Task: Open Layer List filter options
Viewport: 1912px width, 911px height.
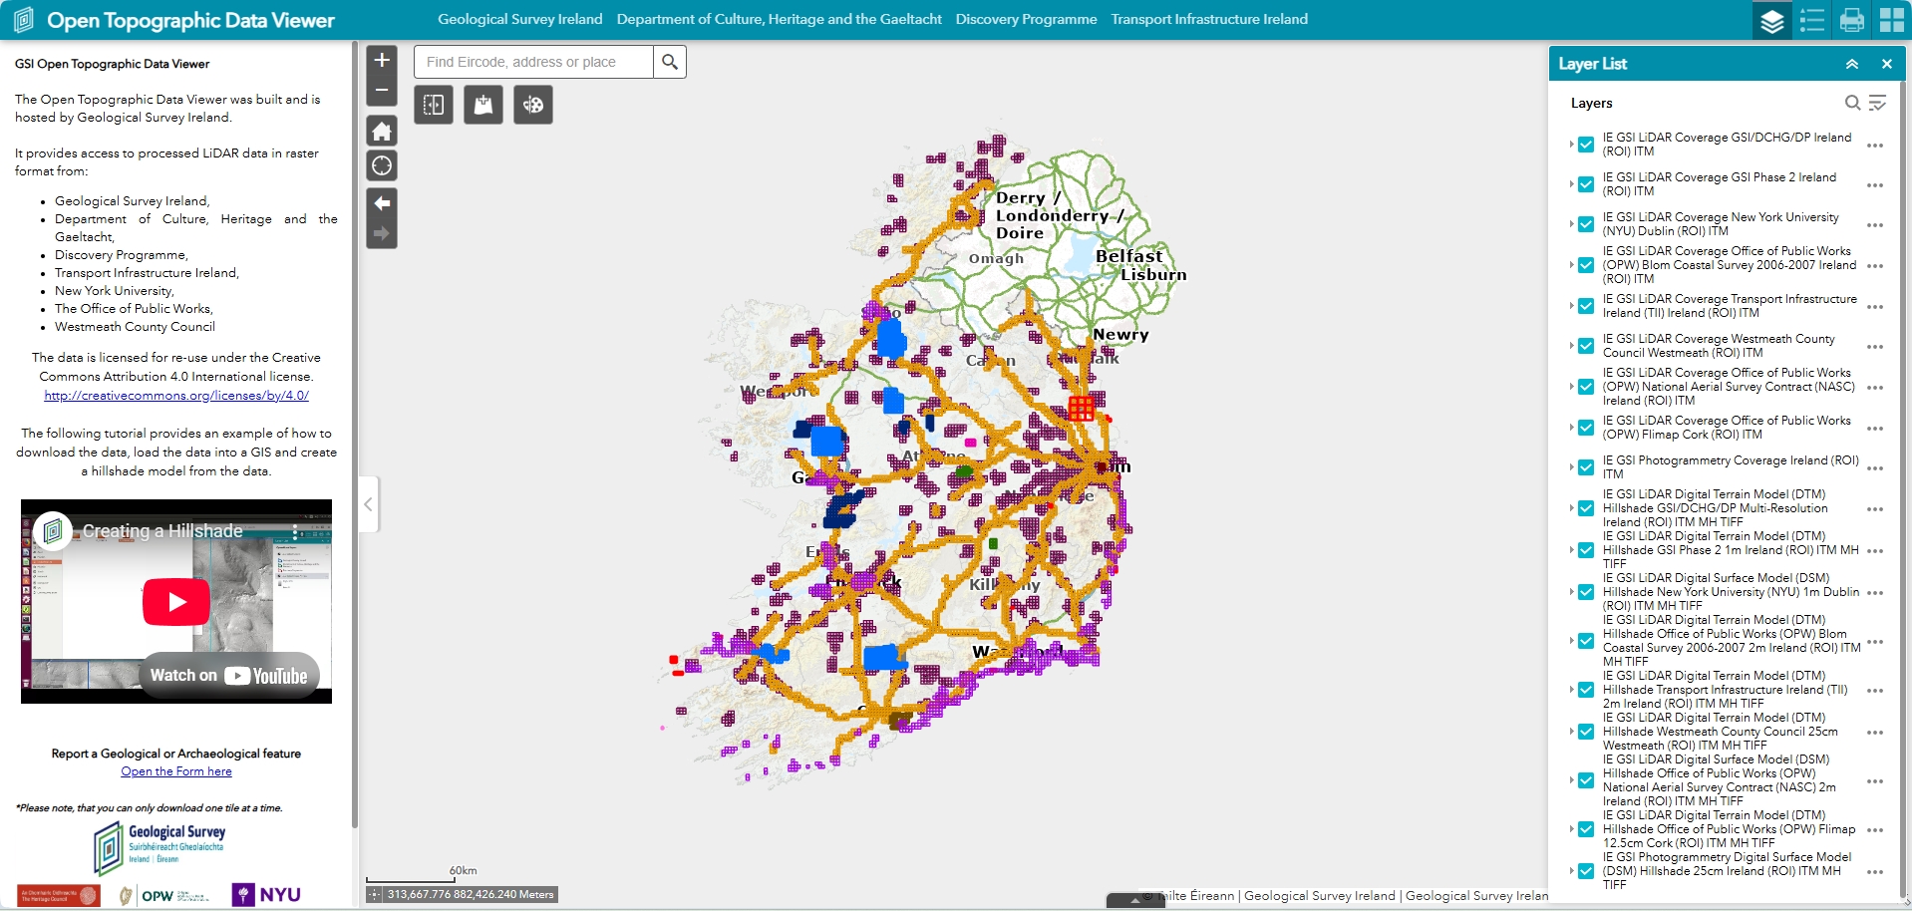Action: point(1877,103)
